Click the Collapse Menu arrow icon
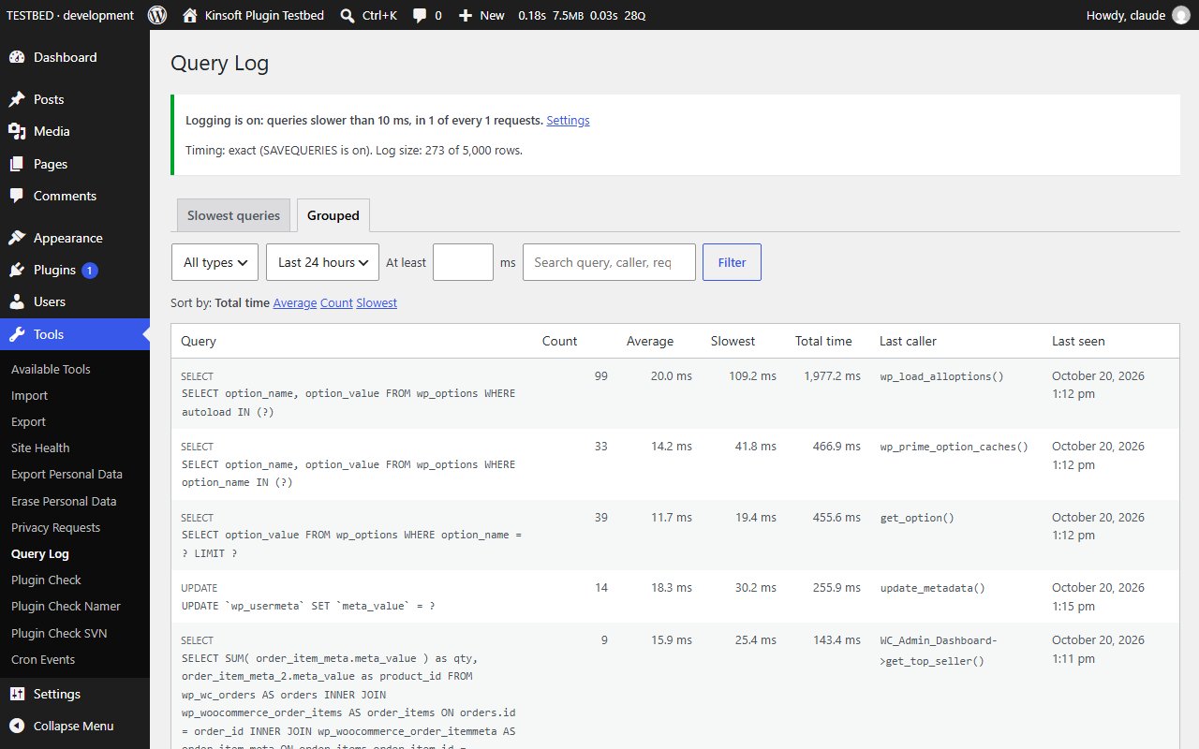 (17, 726)
